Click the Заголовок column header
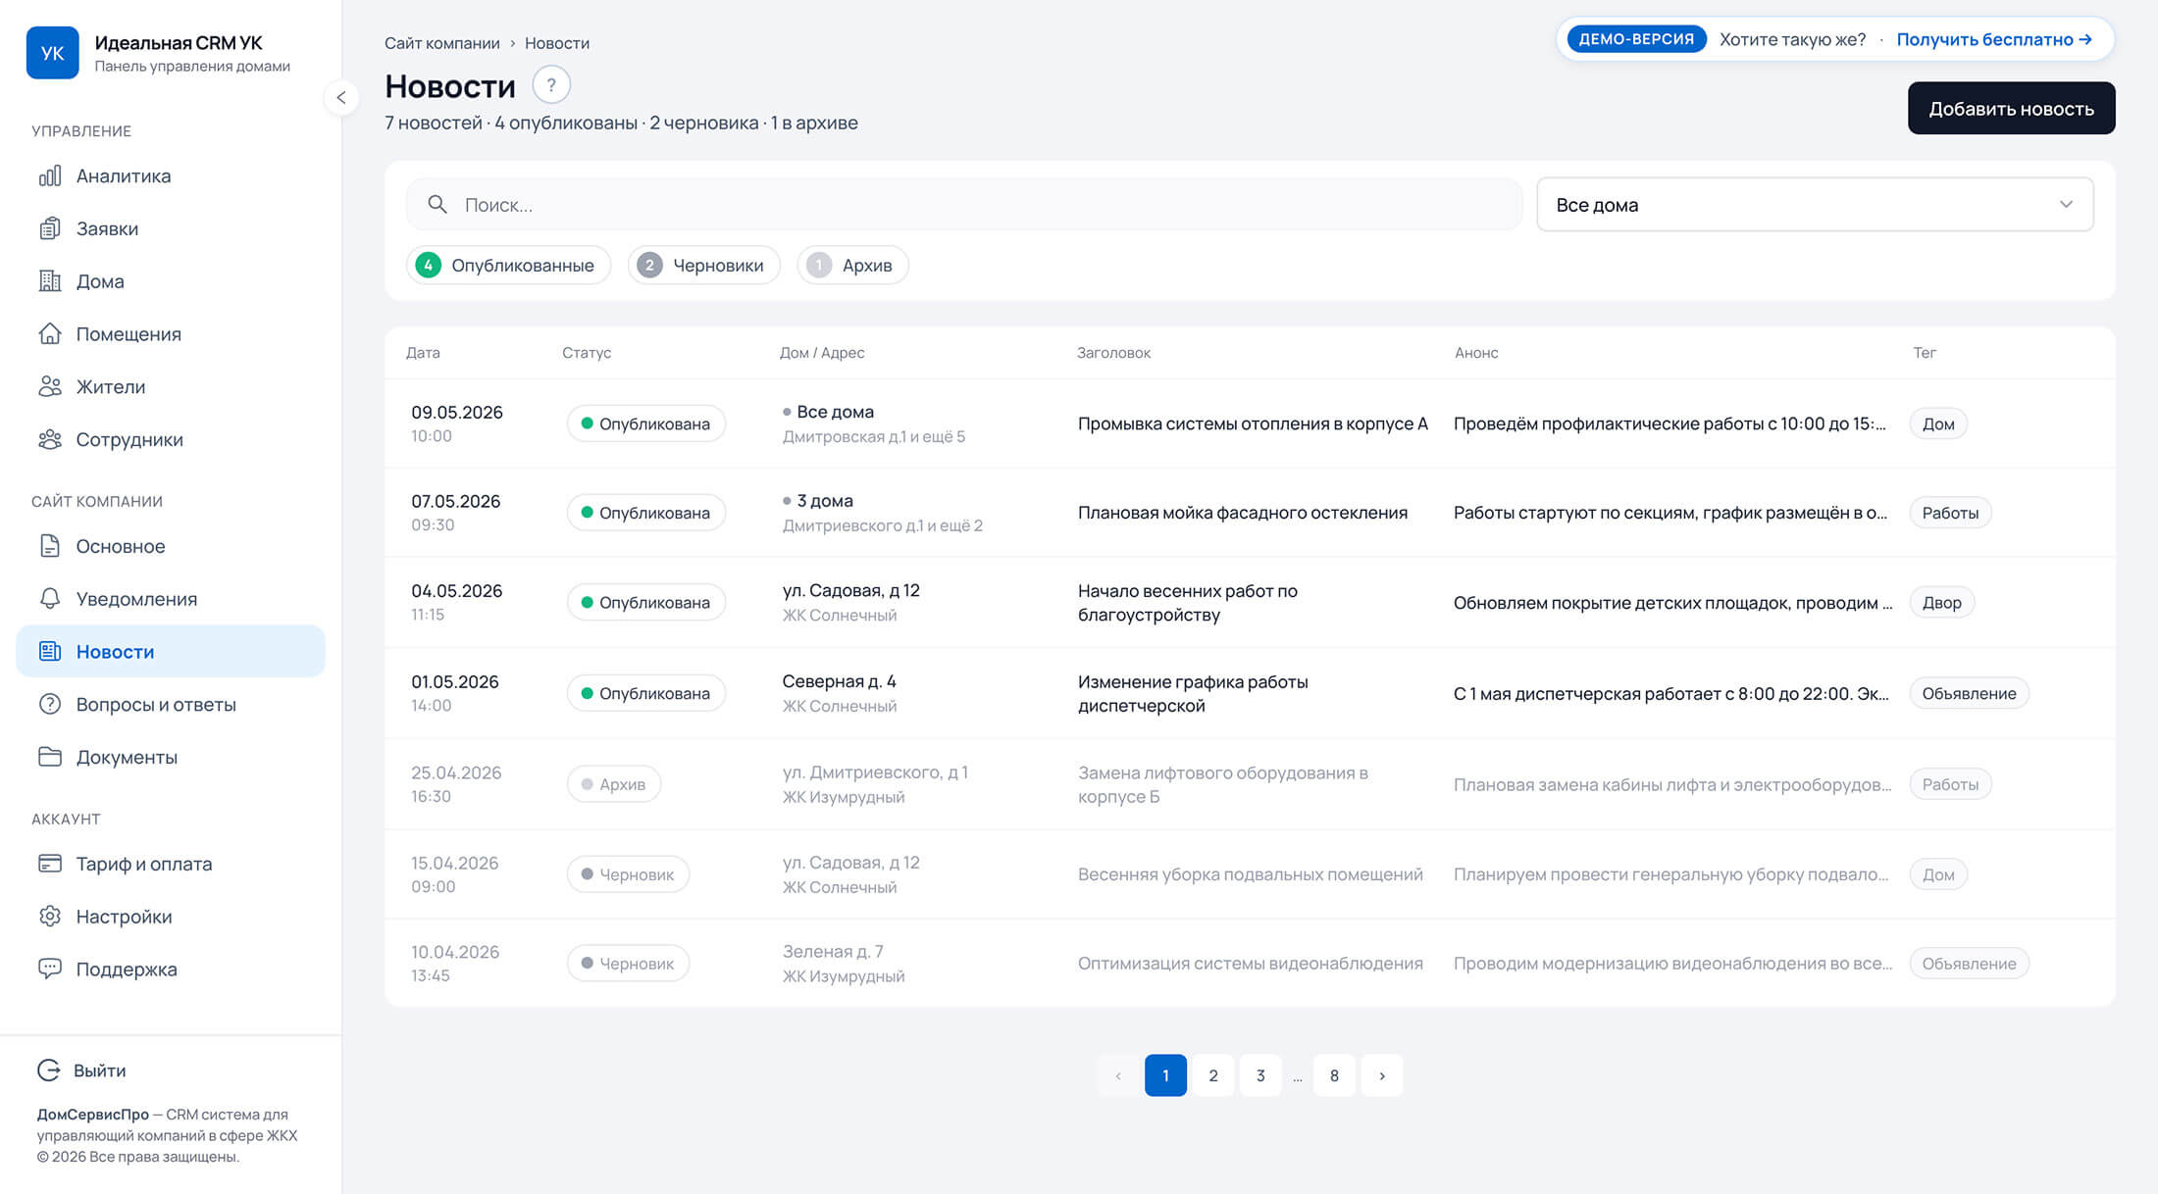Image resolution: width=2158 pixels, height=1194 pixels. [1113, 353]
